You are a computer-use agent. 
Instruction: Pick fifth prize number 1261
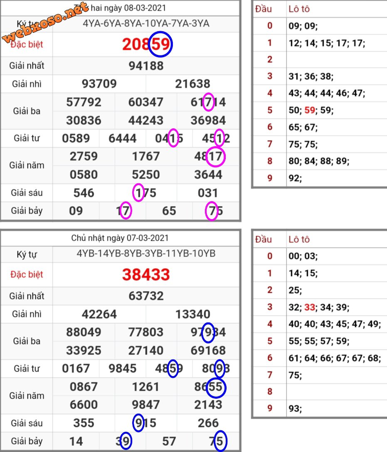pos(146,387)
